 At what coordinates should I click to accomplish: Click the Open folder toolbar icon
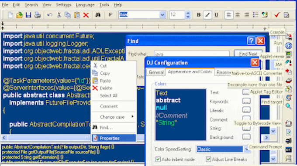(19, 15)
